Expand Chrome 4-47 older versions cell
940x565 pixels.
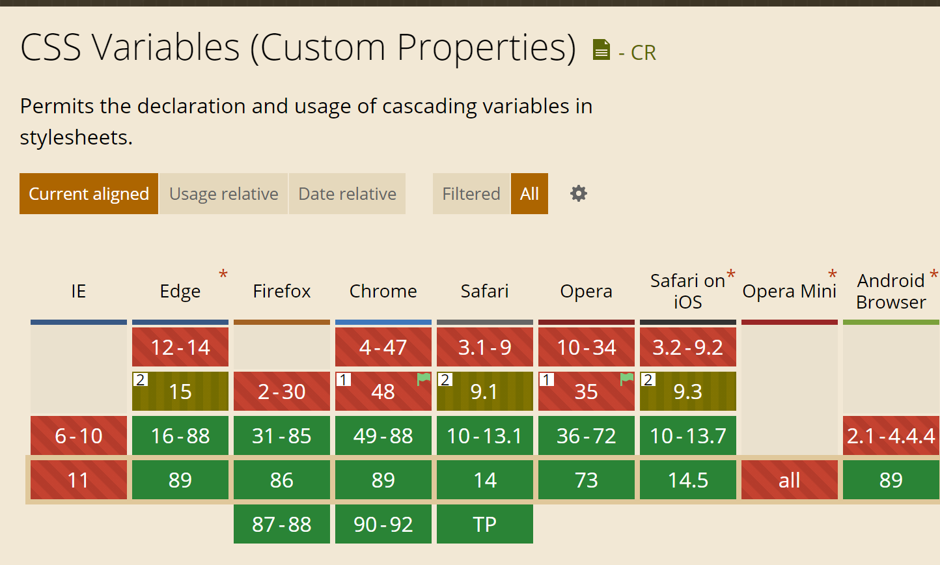pyautogui.click(x=383, y=347)
